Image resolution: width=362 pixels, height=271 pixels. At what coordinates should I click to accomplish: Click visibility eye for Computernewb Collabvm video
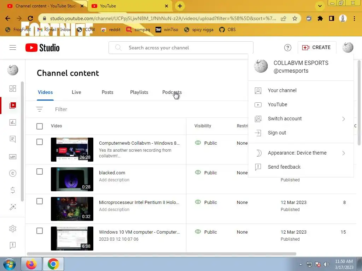click(x=198, y=143)
